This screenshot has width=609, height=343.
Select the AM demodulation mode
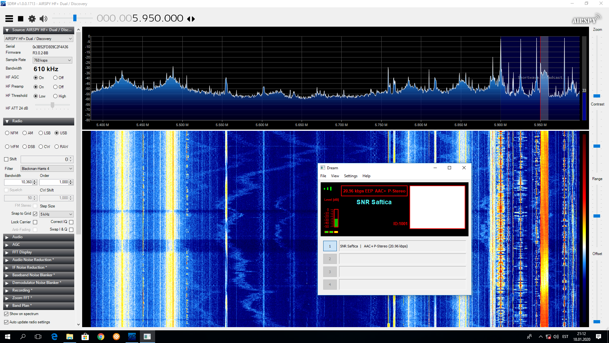25,133
